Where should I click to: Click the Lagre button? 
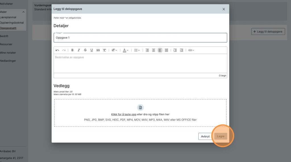(221, 136)
